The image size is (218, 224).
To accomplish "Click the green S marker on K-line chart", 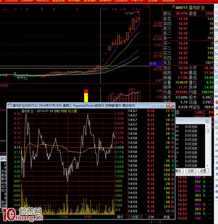I will [15, 73].
